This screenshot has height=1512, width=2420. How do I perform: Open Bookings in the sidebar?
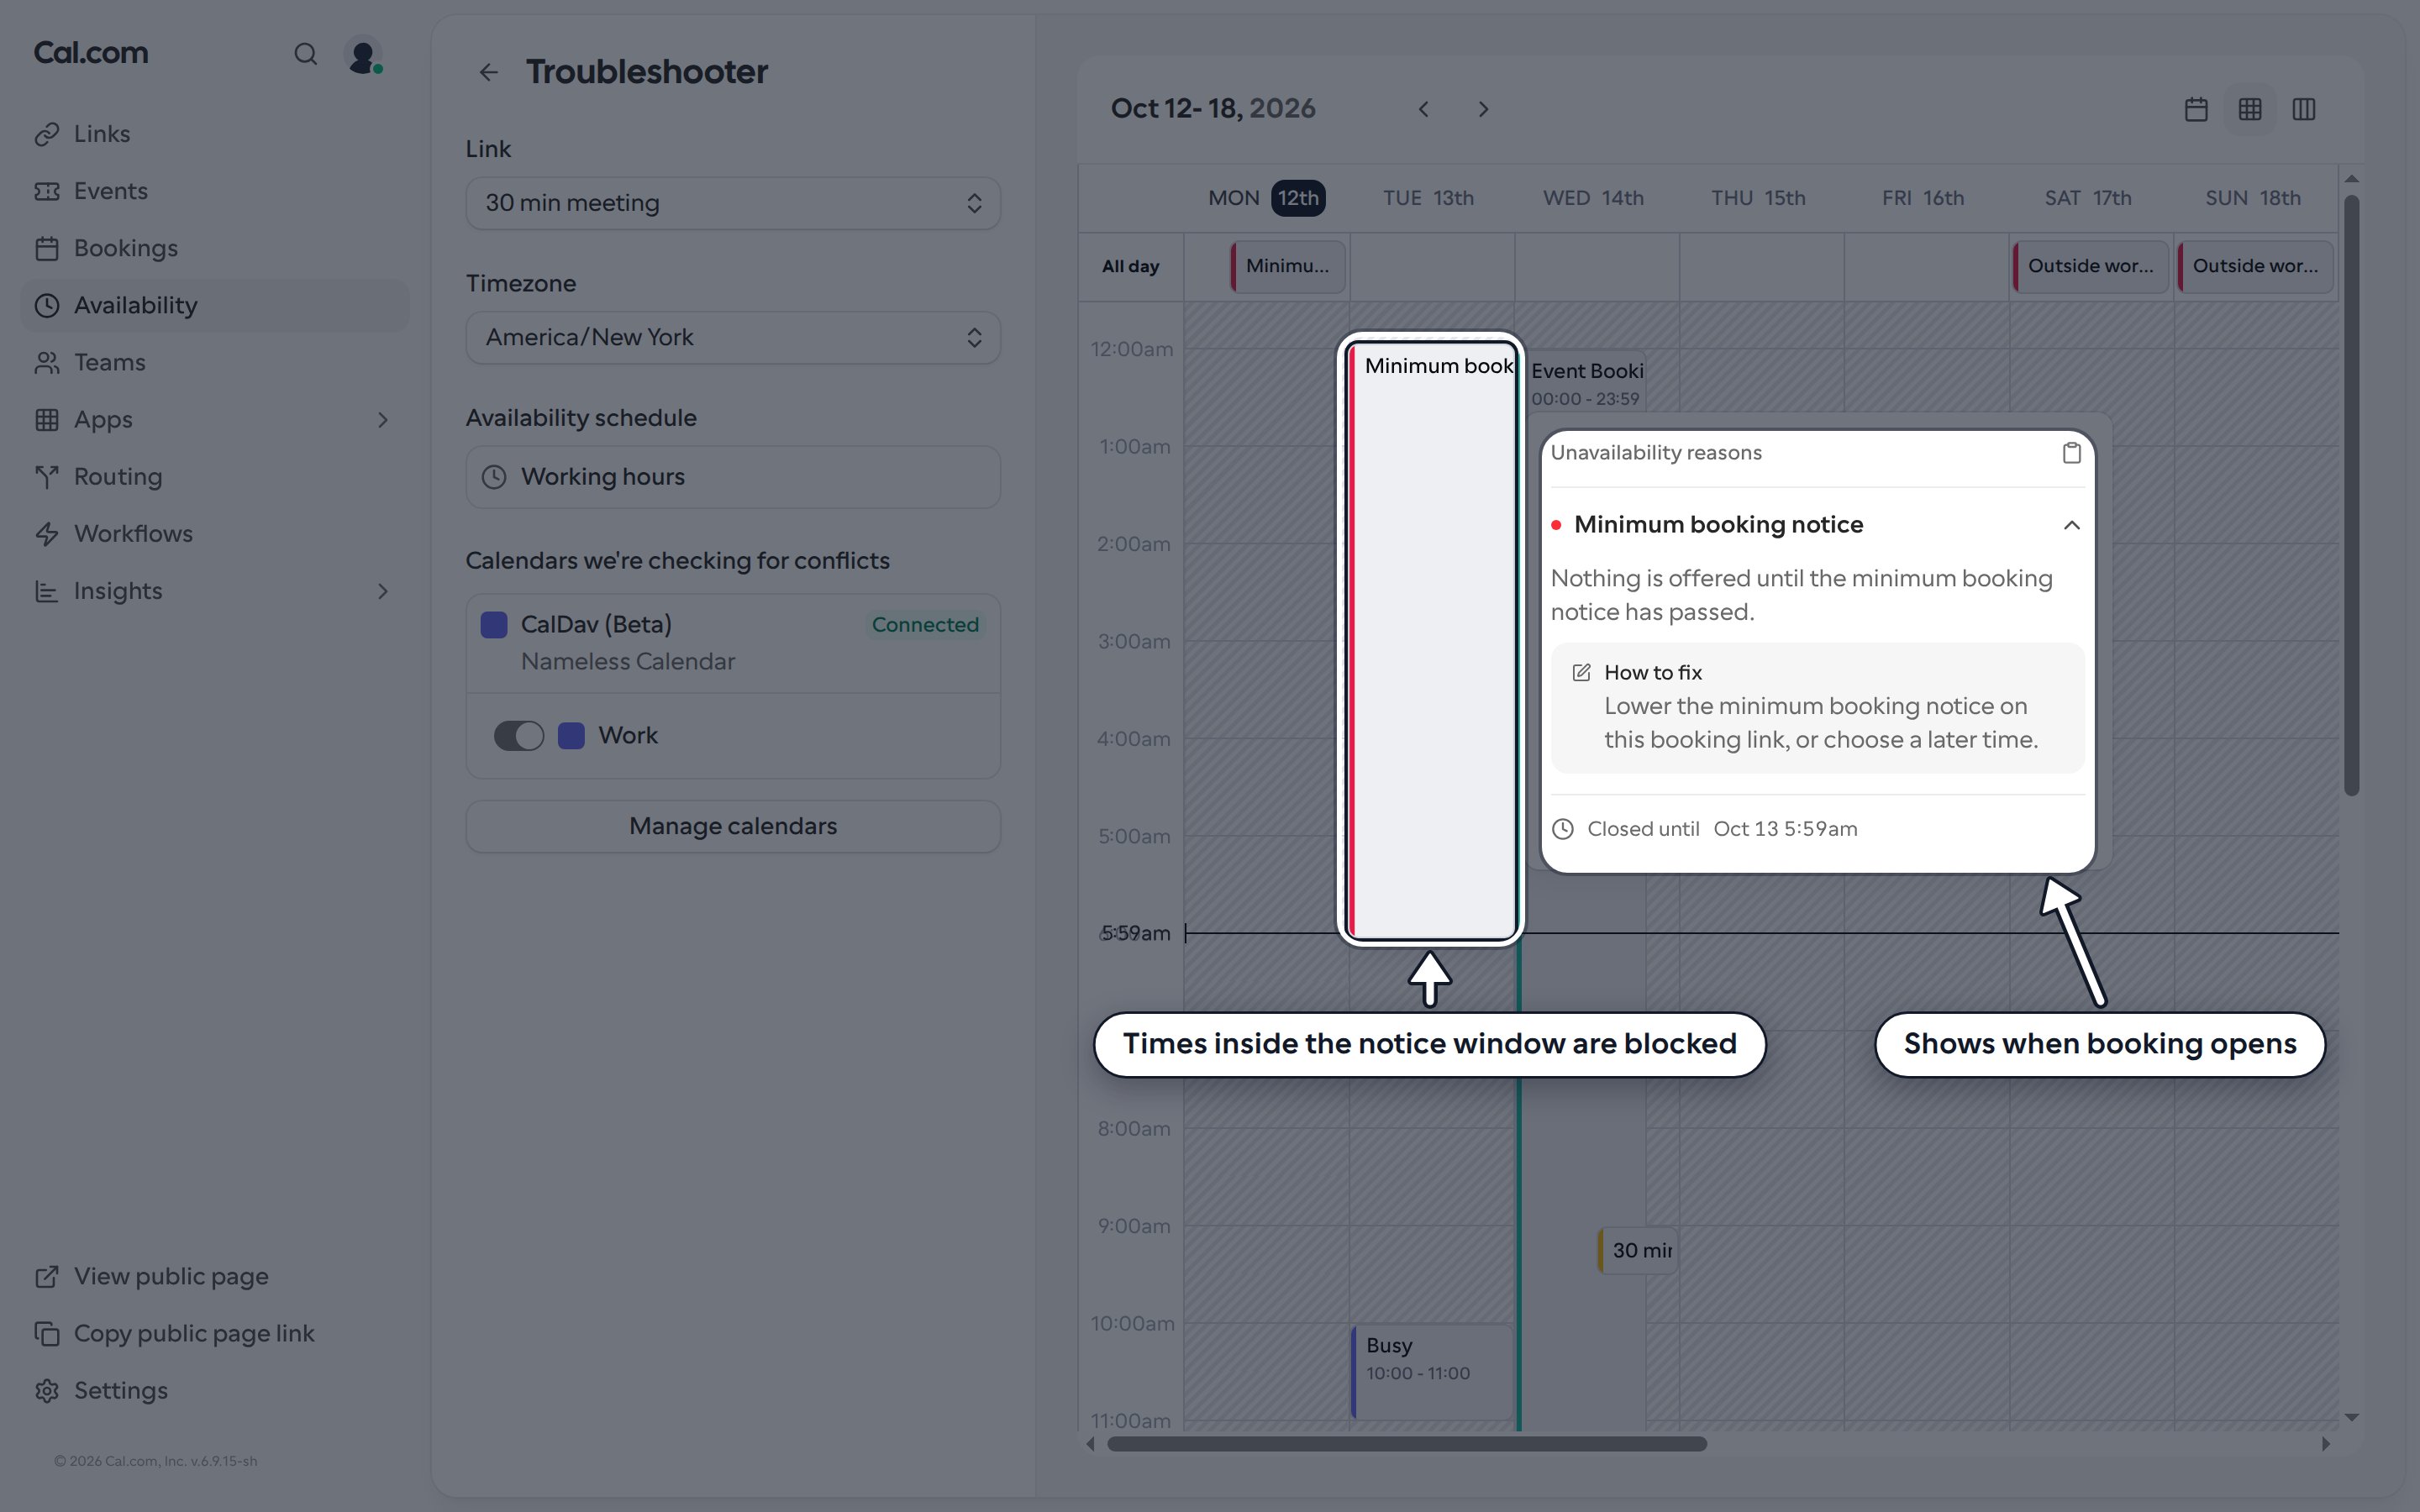pos(214,248)
